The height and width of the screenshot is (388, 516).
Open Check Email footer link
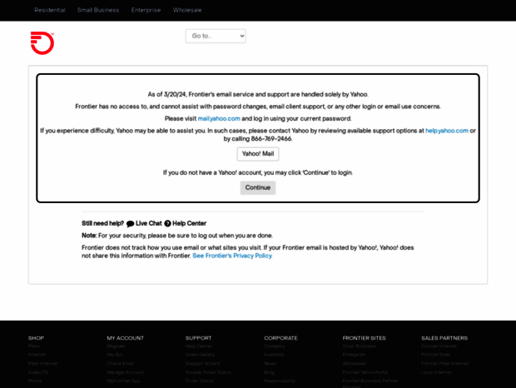click(120, 364)
